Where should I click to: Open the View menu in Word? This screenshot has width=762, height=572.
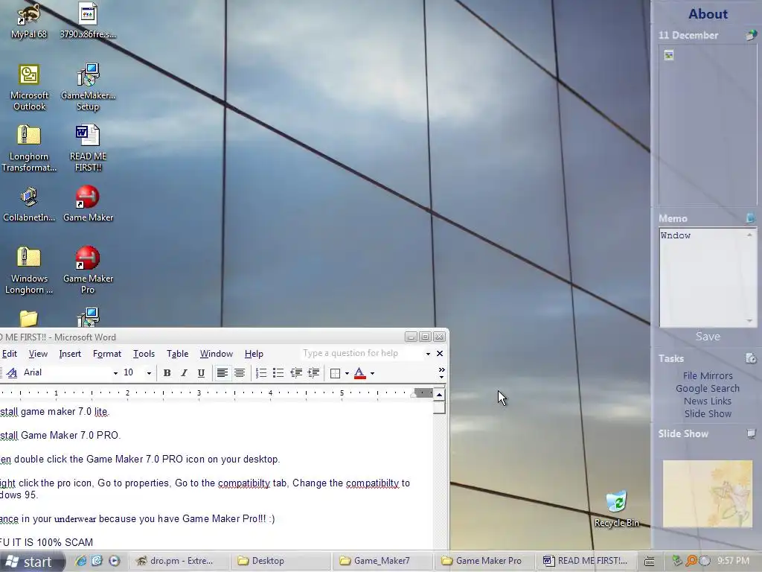(38, 354)
